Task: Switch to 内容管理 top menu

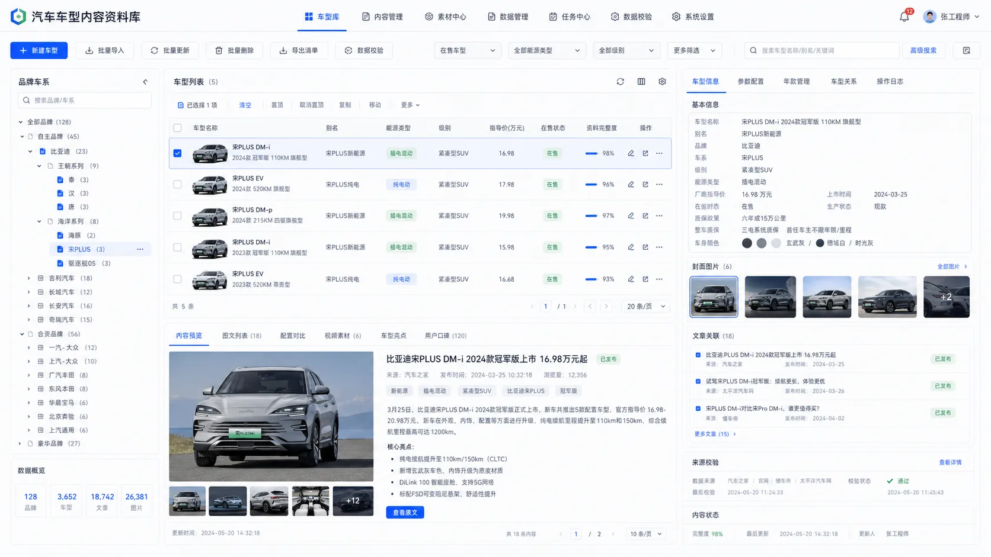Action: 382,17
